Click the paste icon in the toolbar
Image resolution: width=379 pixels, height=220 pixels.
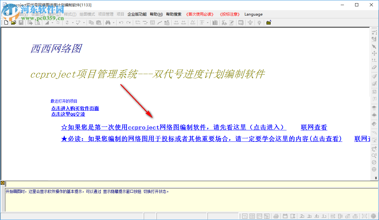pyautogui.click(x=99, y=22)
